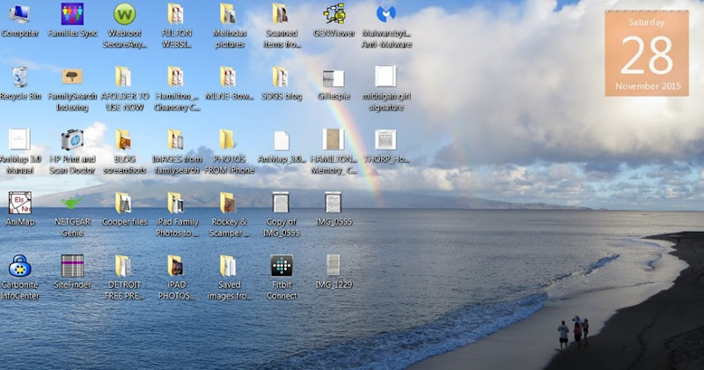Select AniMap_3.0... file icon
The height and width of the screenshot is (370, 704).
282,146
